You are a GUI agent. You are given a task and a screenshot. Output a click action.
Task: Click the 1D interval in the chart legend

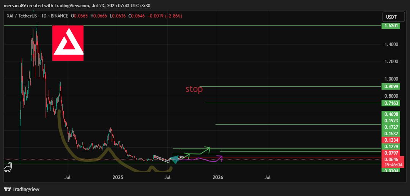(43, 16)
